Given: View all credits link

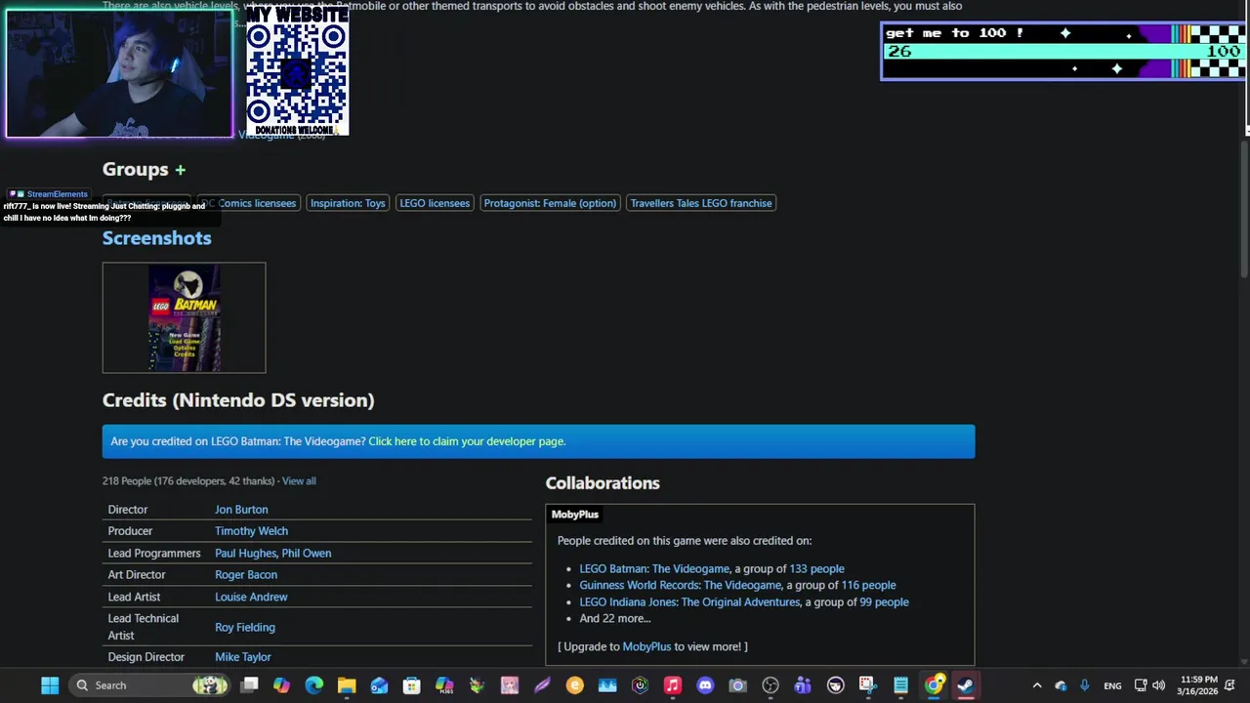Looking at the screenshot, I should 299,481.
